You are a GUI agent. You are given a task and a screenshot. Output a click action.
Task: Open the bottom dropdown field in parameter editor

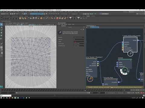(x=79, y=46)
